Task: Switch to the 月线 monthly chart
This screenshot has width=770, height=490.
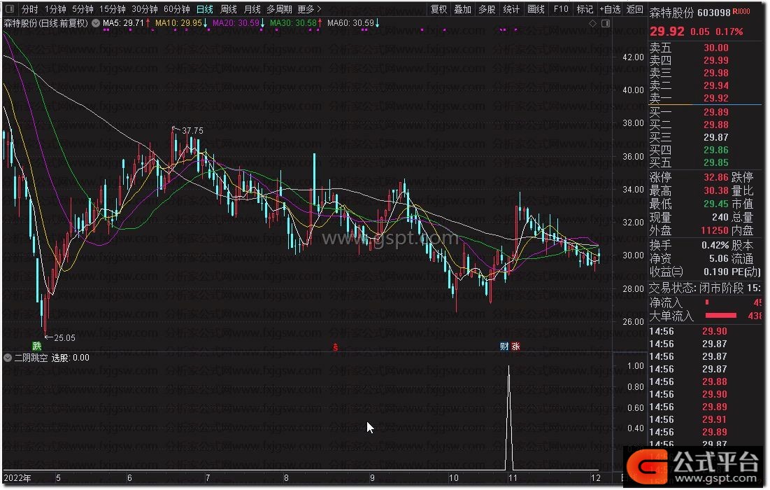Action: pos(252,9)
